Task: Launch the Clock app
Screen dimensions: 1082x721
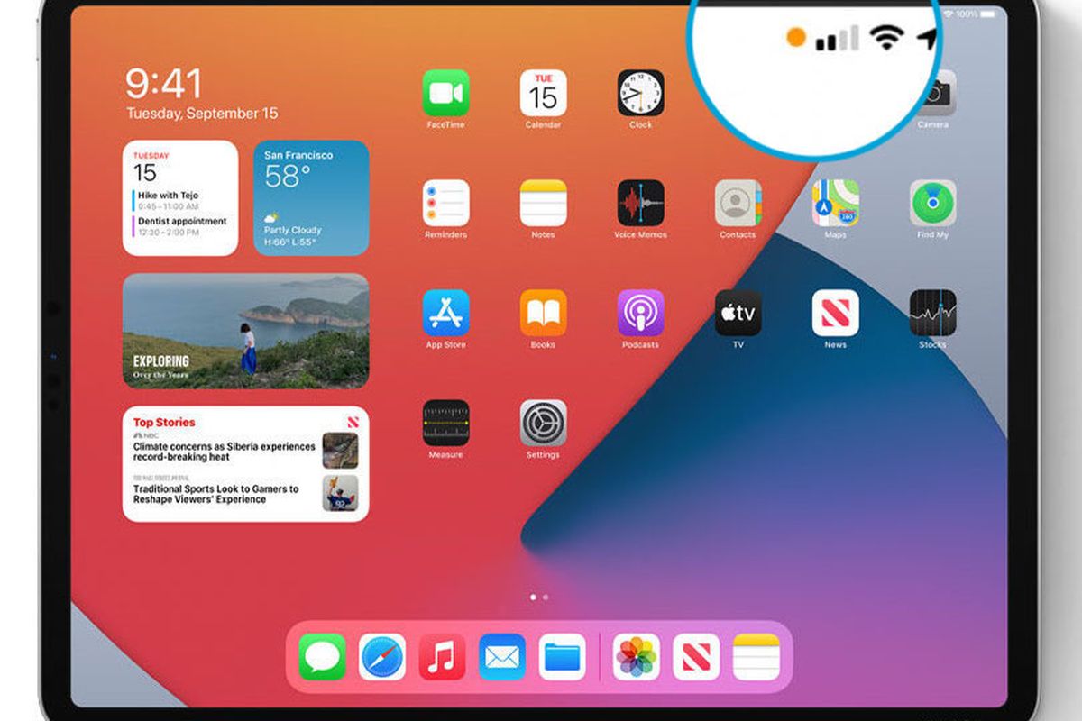Action: [x=641, y=93]
